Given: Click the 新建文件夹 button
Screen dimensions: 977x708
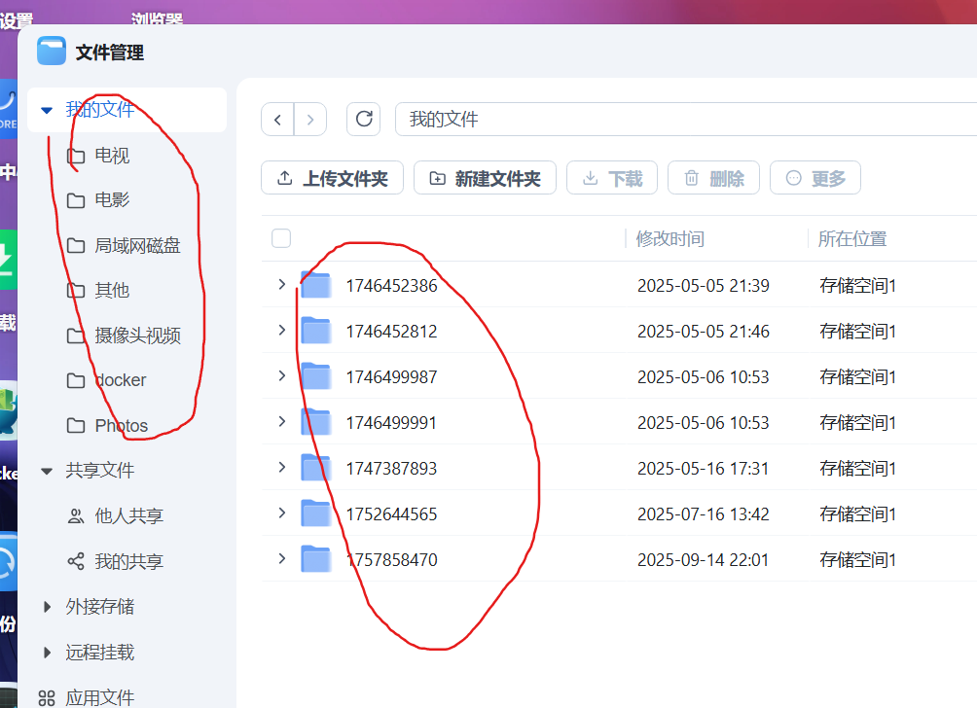Looking at the screenshot, I should coord(485,178).
